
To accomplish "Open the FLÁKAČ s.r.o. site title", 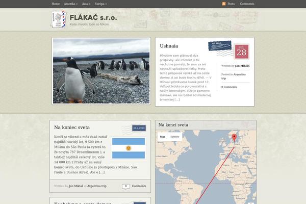I will (x=93, y=17).
